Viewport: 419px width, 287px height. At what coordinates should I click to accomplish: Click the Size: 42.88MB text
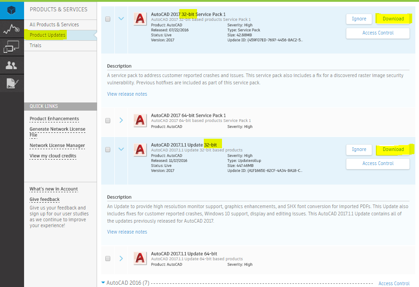(240, 35)
